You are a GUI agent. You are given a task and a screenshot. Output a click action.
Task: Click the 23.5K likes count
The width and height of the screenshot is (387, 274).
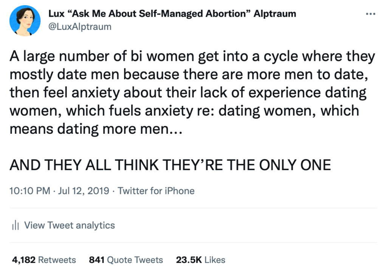pos(189,260)
